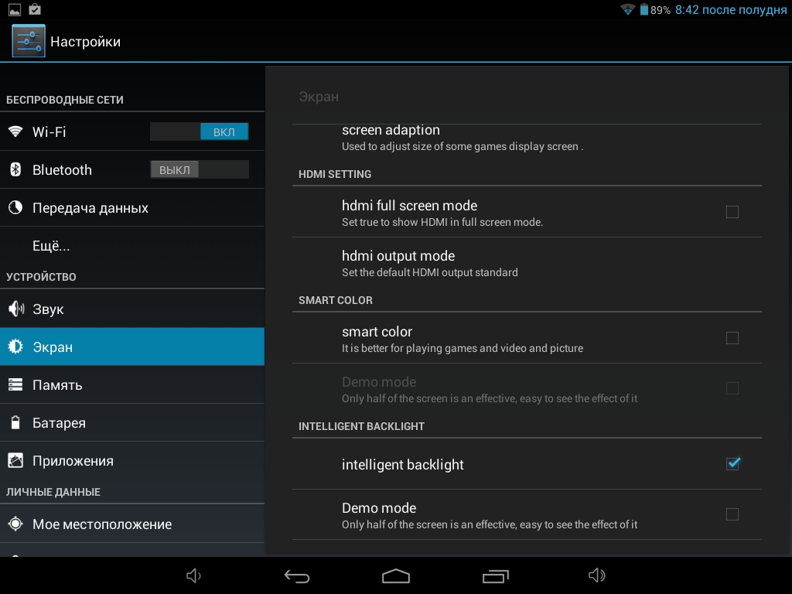Turn off the Wi-Fi ВКЛ switch
The height and width of the screenshot is (594, 792).
click(200, 132)
